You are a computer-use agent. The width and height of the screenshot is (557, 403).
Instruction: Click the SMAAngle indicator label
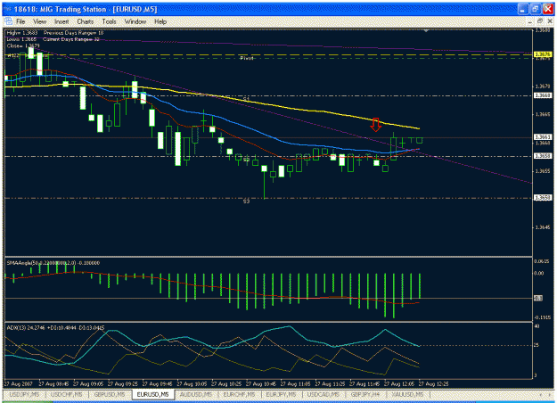click(x=53, y=263)
